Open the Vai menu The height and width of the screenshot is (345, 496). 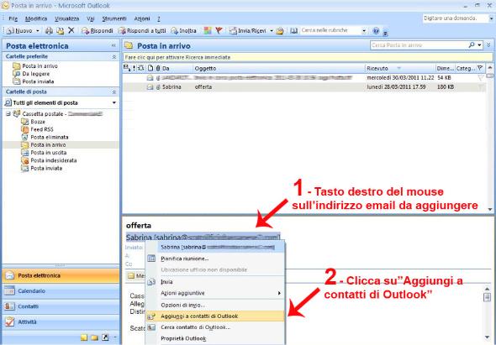91,18
